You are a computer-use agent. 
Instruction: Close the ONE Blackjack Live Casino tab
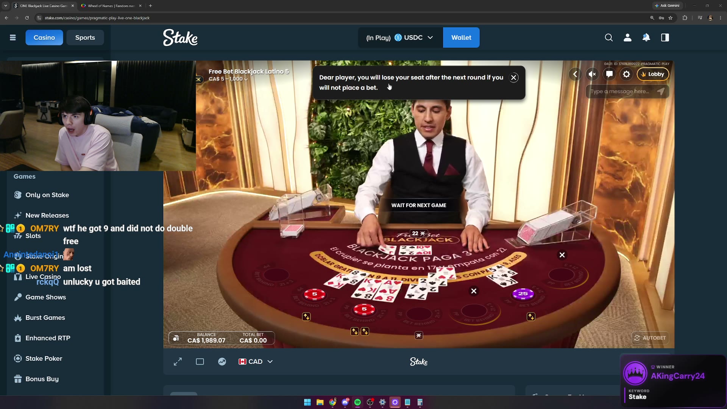[x=73, y=6]
